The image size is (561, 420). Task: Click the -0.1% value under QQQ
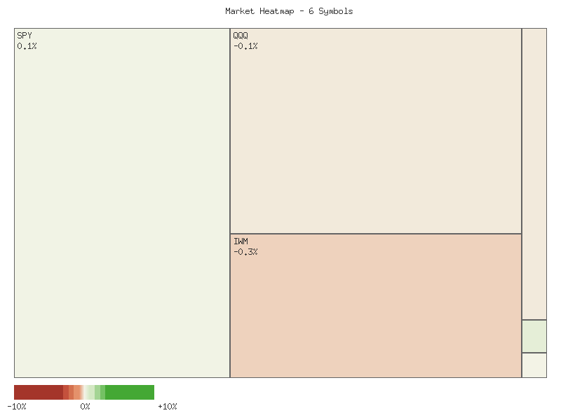(x=245, y=45)
